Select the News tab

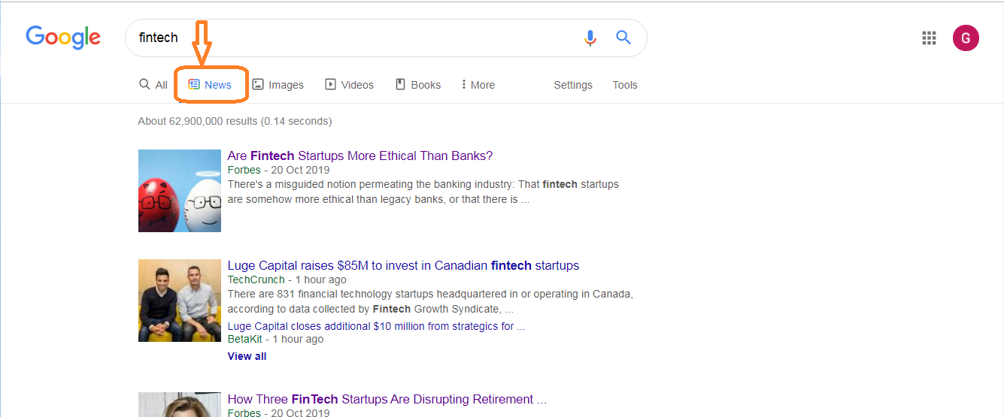211,85
